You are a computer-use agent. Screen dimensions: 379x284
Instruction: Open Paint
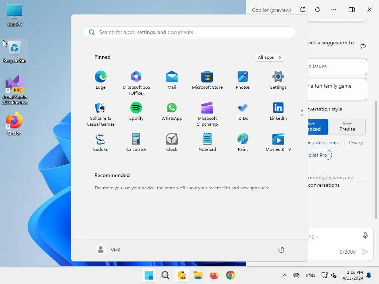243,142
